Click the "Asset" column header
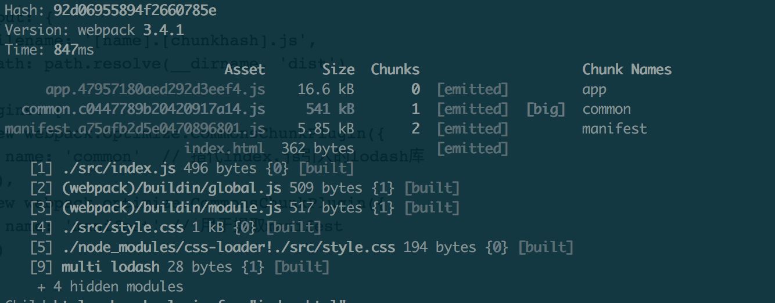This screenshot has height=303, width=775. [x=245, y=70]
